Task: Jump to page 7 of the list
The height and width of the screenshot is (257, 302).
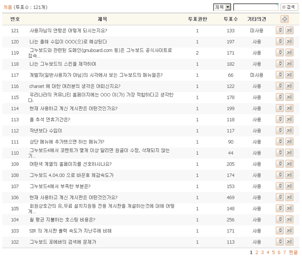Action: [x=284, y=252]
